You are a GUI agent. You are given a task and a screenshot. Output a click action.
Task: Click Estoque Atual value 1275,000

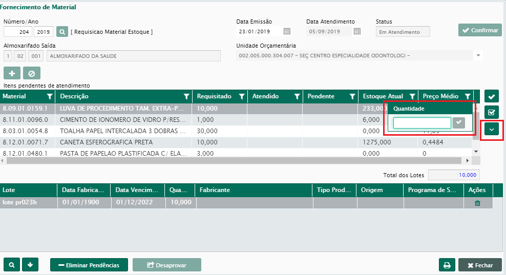(x=376, y=142)
